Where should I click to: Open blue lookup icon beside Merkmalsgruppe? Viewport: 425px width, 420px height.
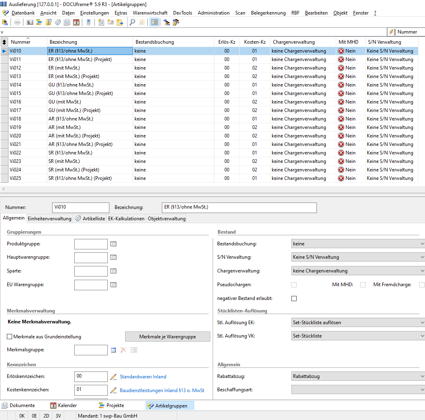click(x=113, y=350)
